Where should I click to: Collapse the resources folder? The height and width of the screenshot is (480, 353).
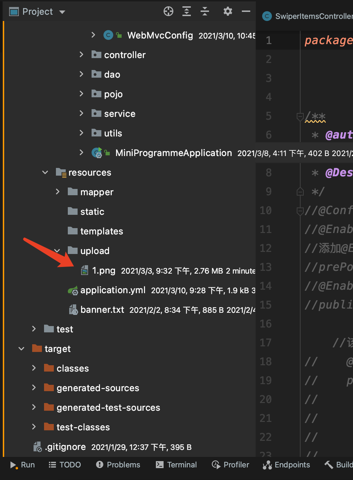pyautogui.click(x=45, y=172)
